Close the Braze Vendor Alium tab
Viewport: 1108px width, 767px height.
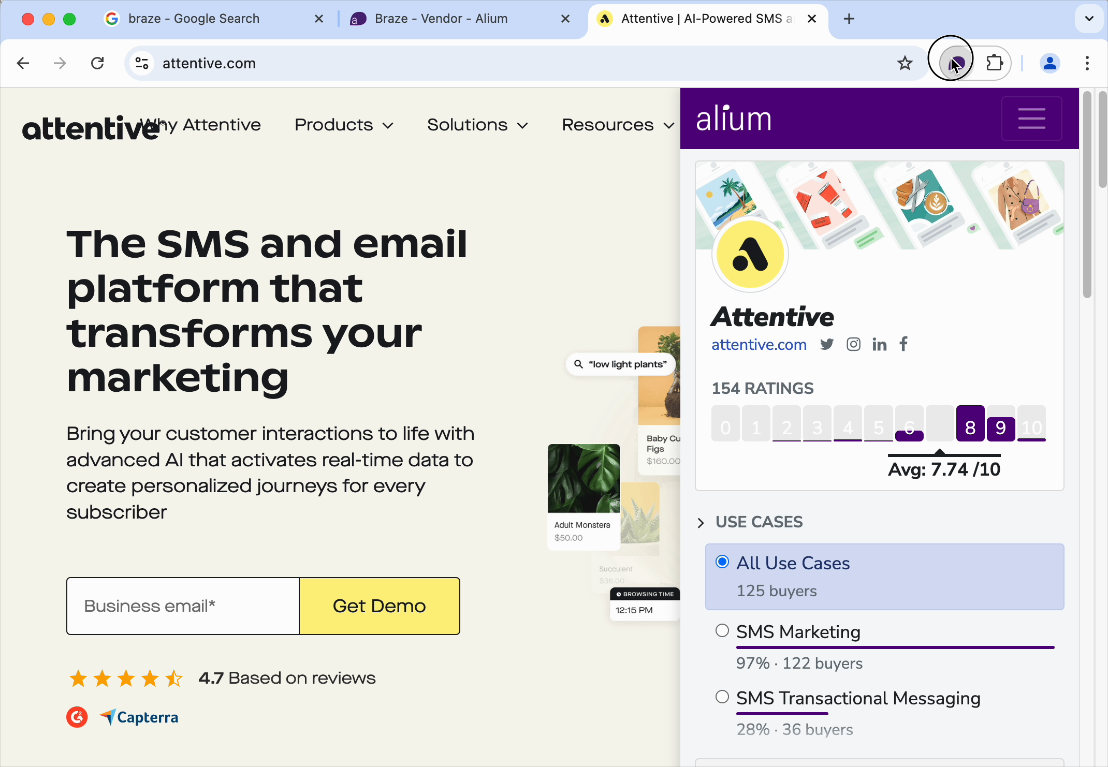[565, 19]
